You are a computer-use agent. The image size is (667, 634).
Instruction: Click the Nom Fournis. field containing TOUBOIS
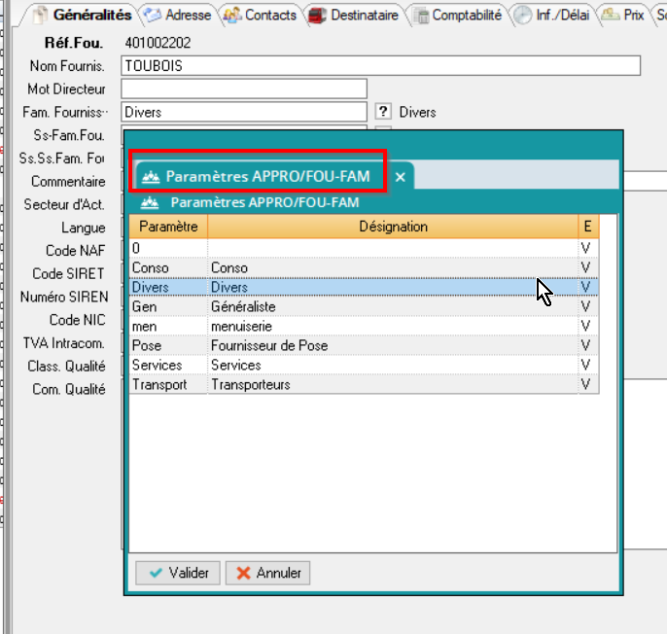pos(380,65)
